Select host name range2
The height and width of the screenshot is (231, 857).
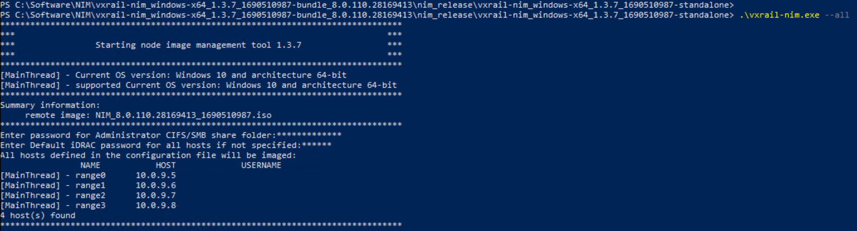[90, 195]
